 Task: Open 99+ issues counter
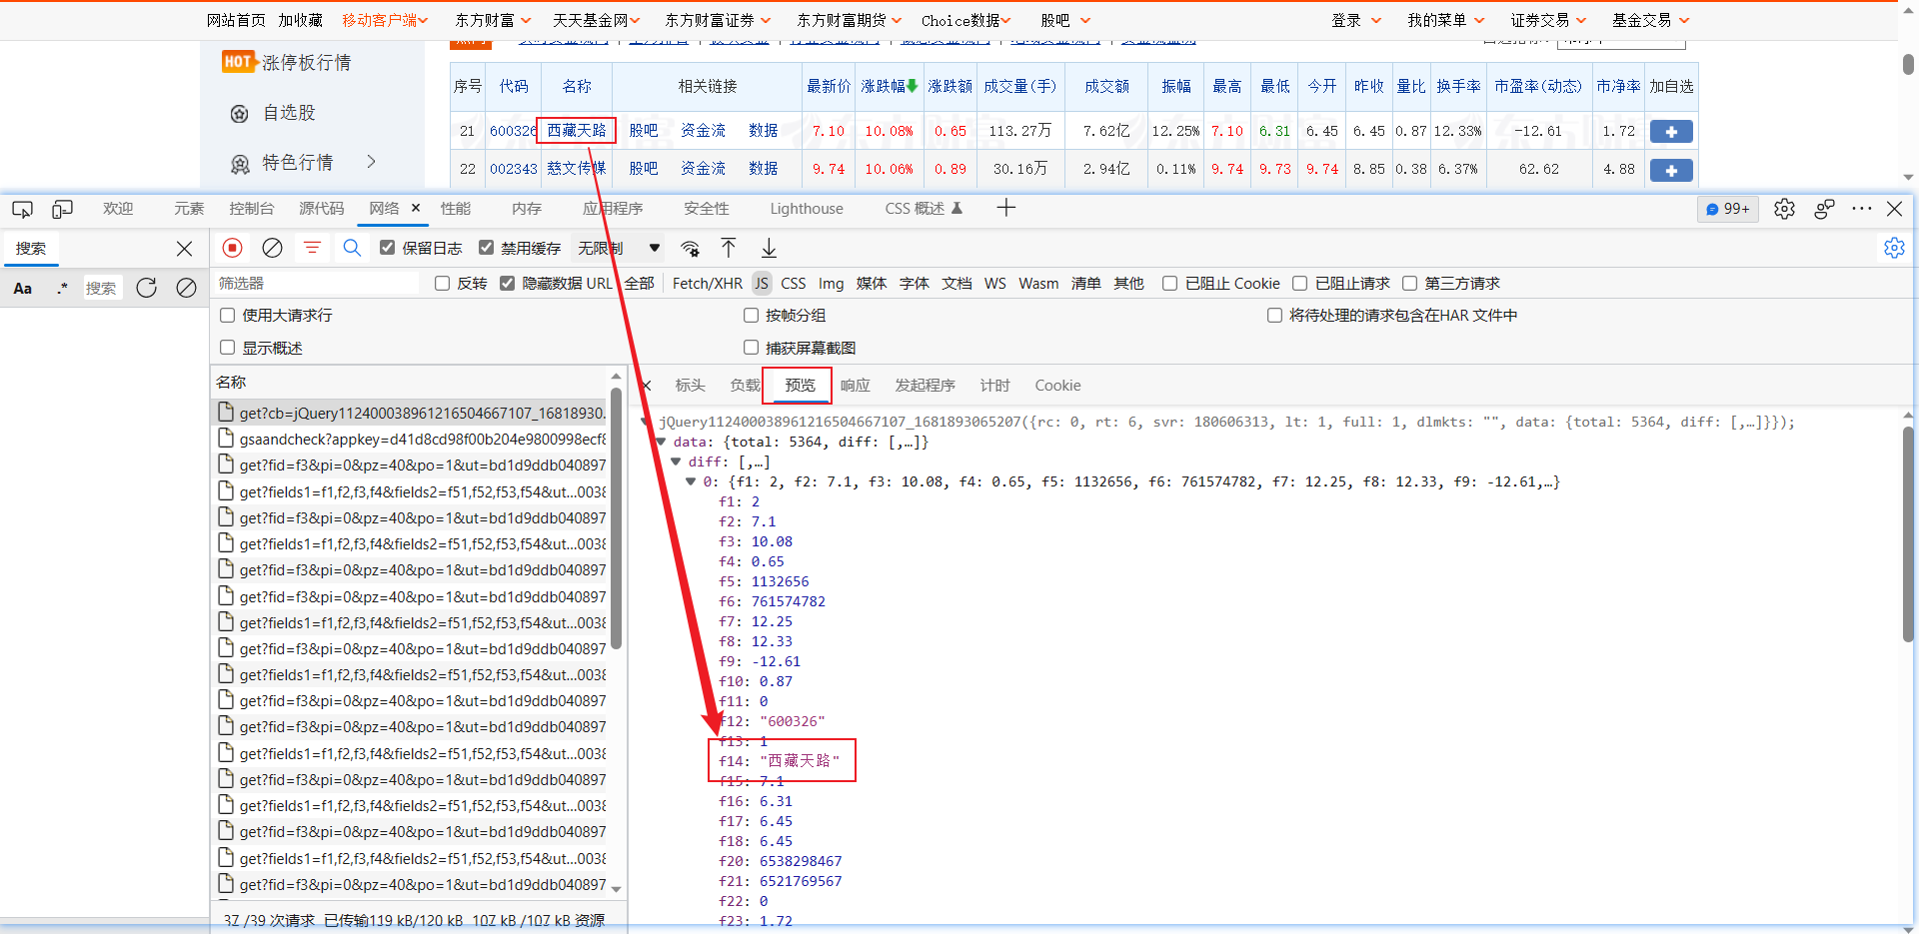1728,209
